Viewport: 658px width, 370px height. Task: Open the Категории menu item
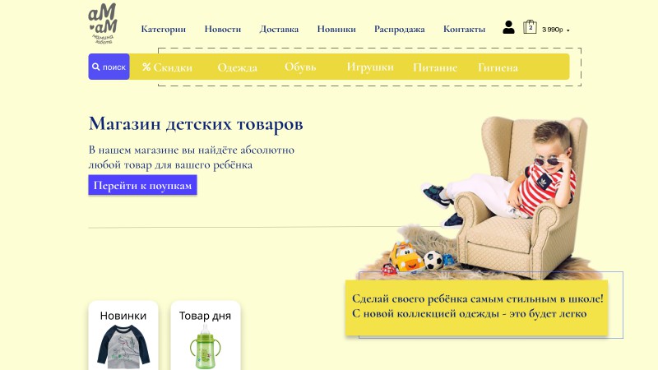[x=163, y=30]
